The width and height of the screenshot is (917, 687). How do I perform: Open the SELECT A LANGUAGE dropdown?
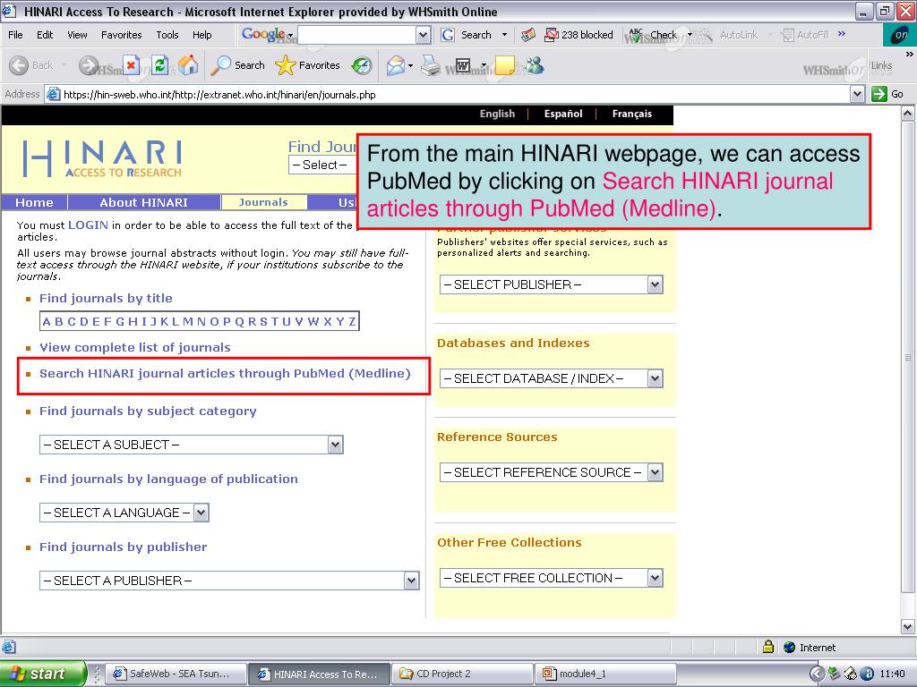tap(124, 513)
